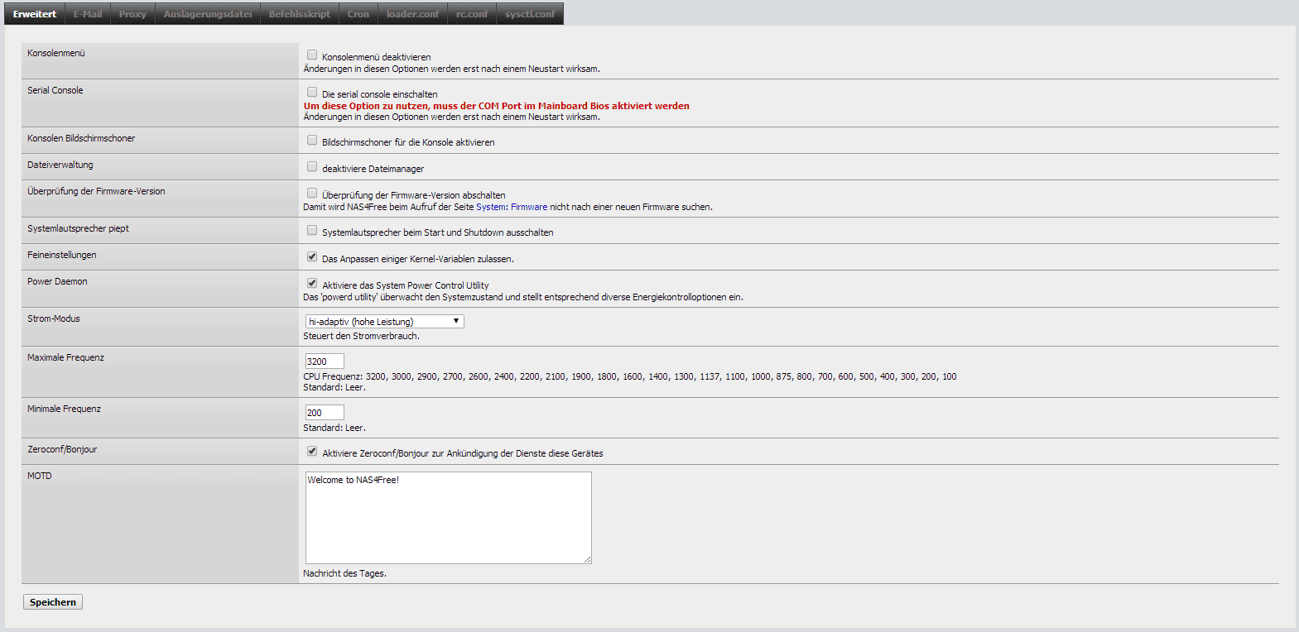Uncheck the Power Daemon activation checkbox
This screenshot has height=632, width=1299.
(312, 284)
